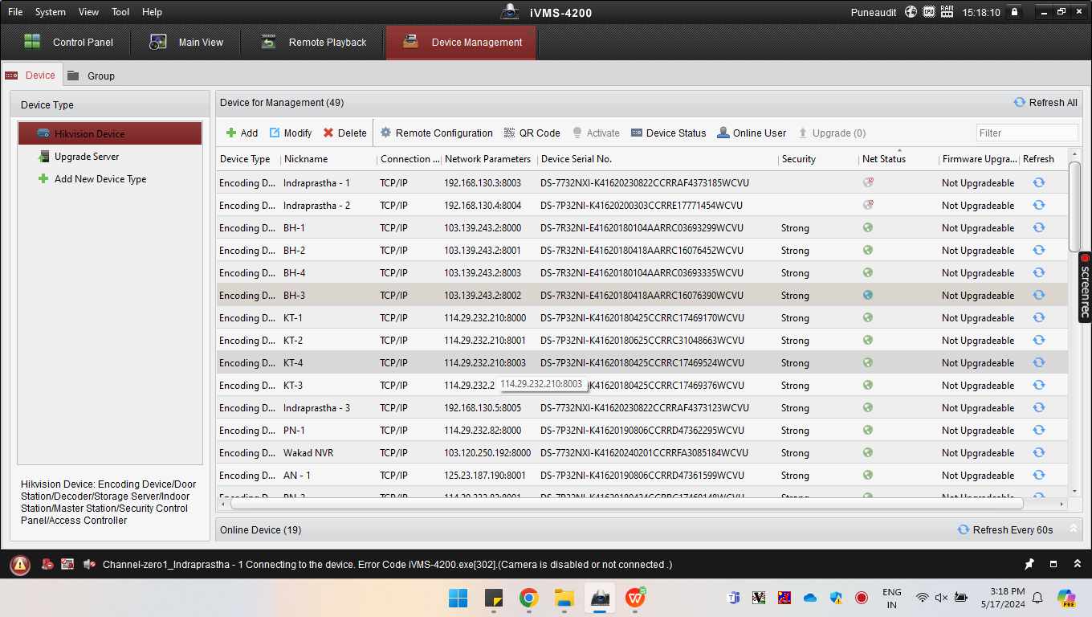Click the iVMS-4200 application logo icon
This screenshot has height=617, width=1092.
pos(511,12)
